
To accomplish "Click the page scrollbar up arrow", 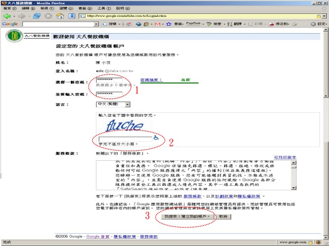I will pos(326,30).
